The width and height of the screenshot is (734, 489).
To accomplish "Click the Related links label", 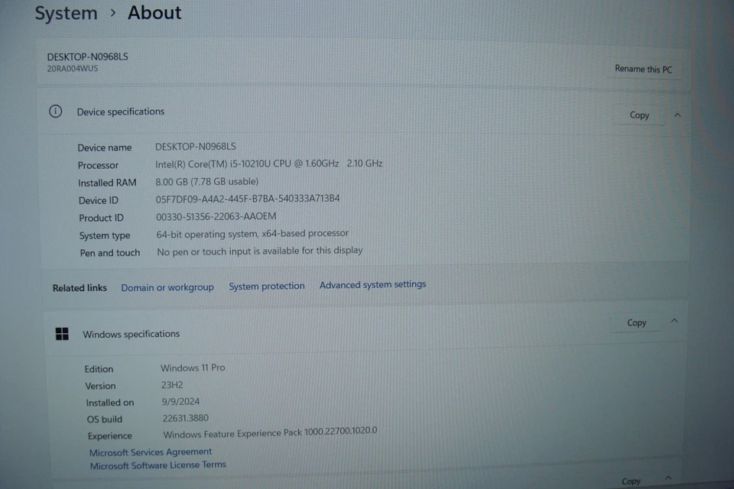I will [x=80, y=288].
